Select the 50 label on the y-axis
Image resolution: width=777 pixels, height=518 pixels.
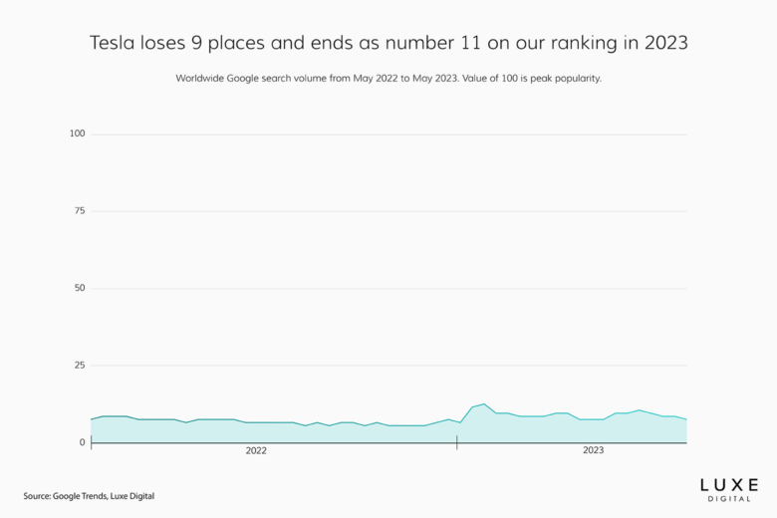[80, 288]
